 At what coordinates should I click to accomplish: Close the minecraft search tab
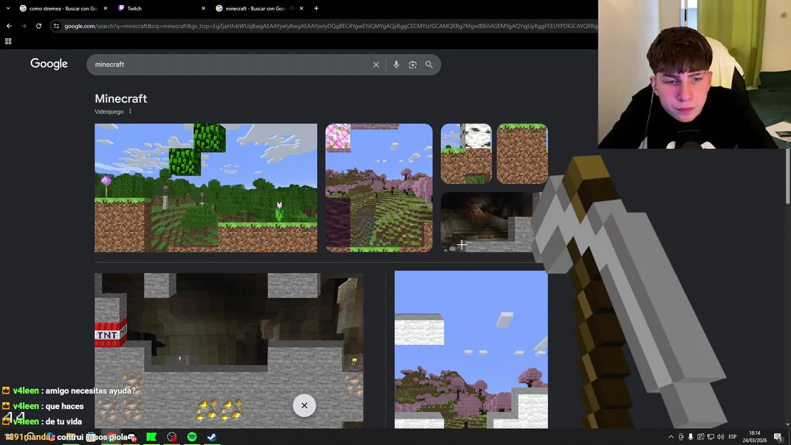pos(302,9)
